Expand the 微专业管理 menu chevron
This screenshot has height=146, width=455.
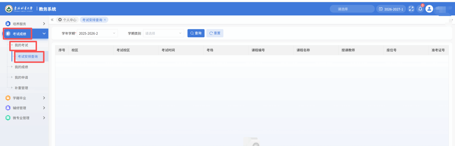(44, 118)
